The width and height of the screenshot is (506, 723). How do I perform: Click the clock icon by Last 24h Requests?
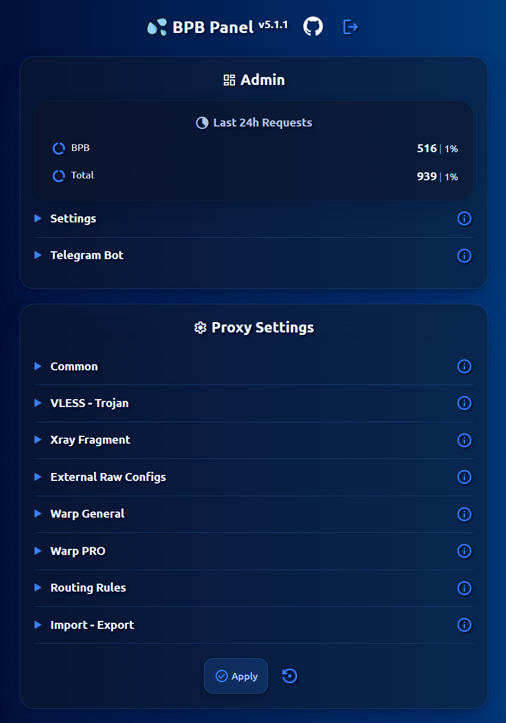coord(201,123)
